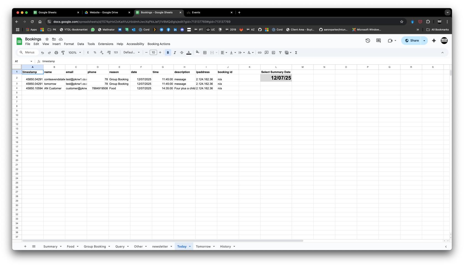Viewport: 464px width, 266px height.
Task: Click the Redo icon in toolbar
Action: 49,52
